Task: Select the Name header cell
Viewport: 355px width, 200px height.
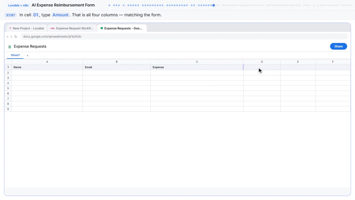Action: (x=47, y=67)
